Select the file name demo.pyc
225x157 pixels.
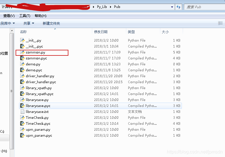tap(34, 70)
